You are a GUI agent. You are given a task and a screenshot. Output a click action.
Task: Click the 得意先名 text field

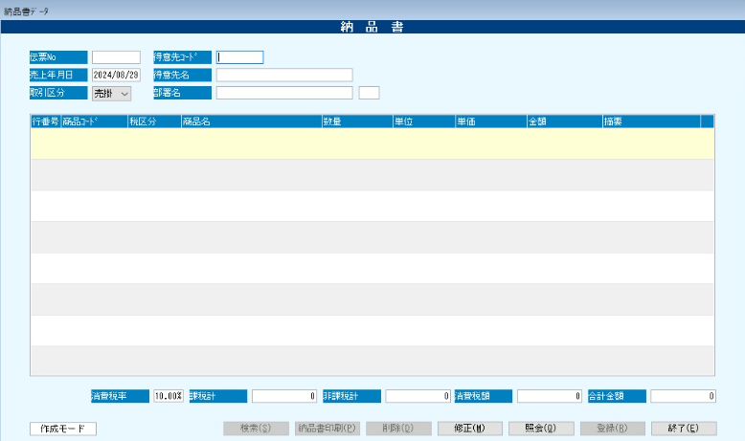click(x=284, y=75)
